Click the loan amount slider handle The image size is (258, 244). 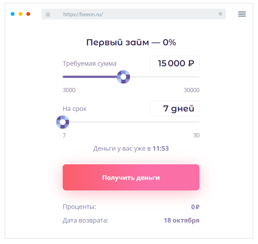(x=123, y=77)
